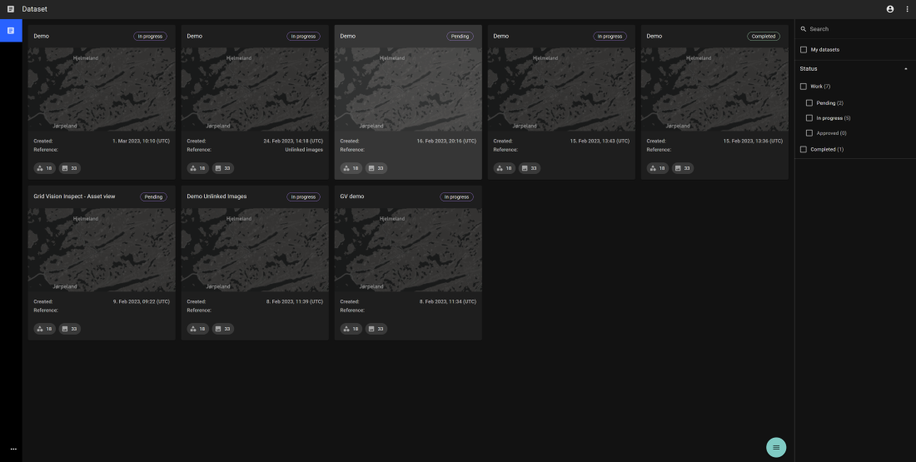Open the three-dot menu at sidebar bottom
Viewport: 916px width, 462px height.
pyautogui.click(x=13, y=449)
